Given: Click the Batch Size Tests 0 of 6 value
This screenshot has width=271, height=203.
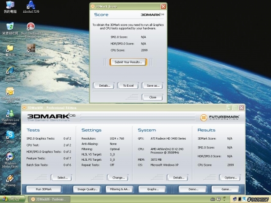Looking at the screenshot, I should coord(67,165).
